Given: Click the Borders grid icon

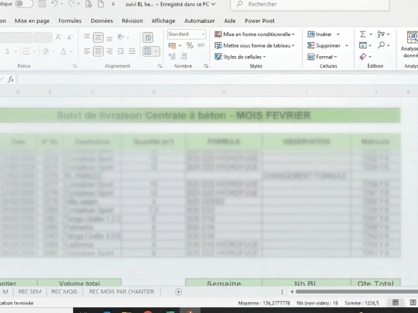Looking at the screenshot, I should (26, 51).
